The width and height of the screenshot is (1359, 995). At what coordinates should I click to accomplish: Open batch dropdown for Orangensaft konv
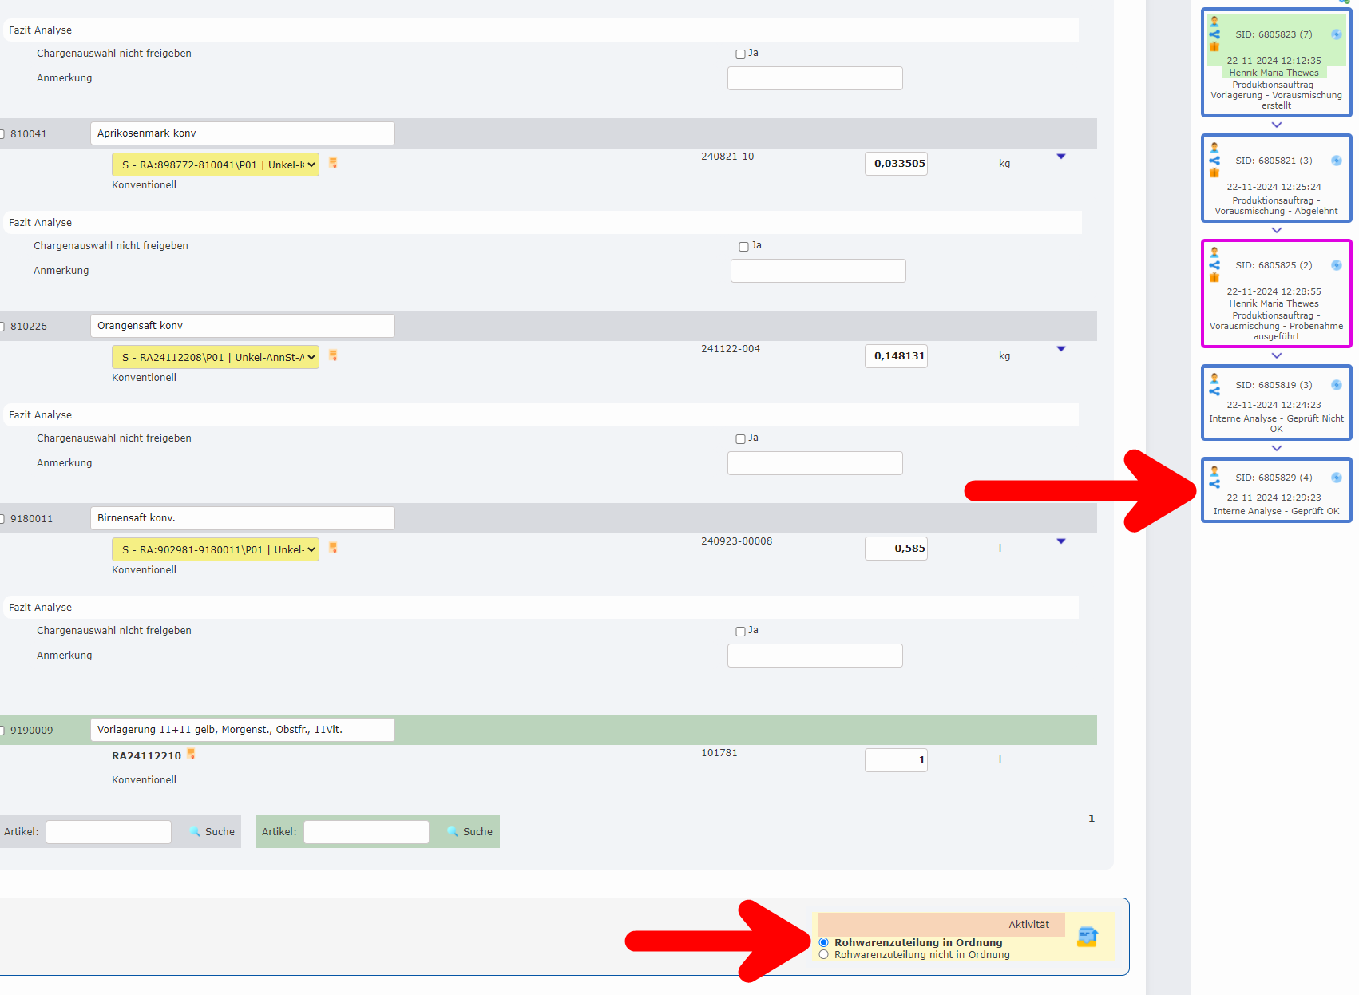click(216, 357)
